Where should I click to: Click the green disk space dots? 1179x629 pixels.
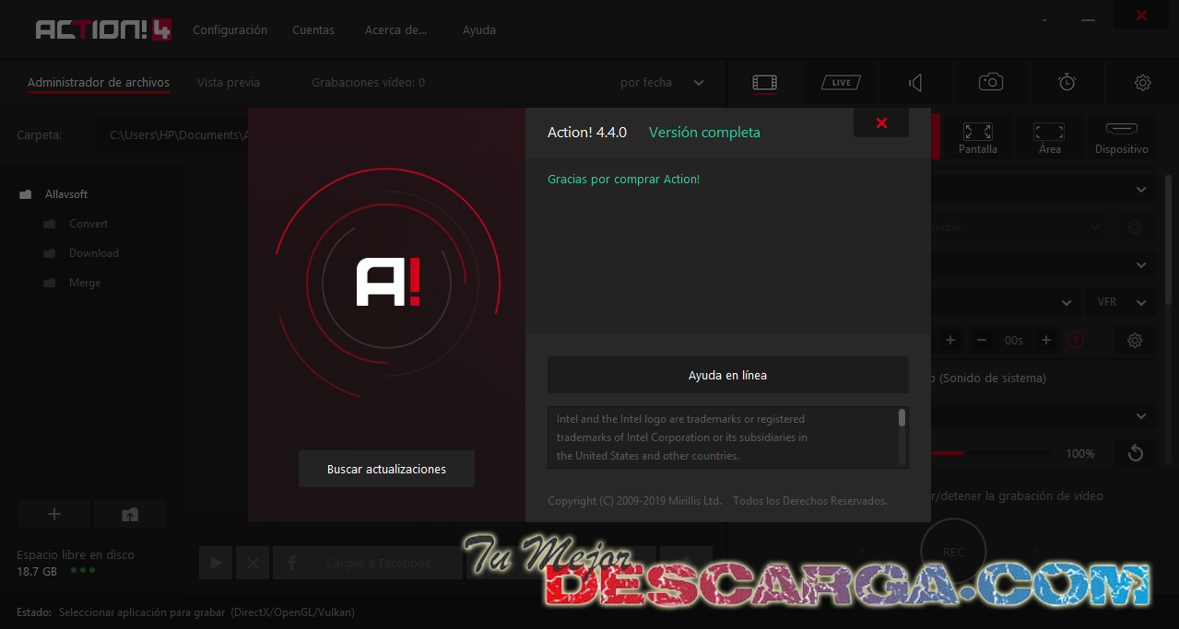83,571
